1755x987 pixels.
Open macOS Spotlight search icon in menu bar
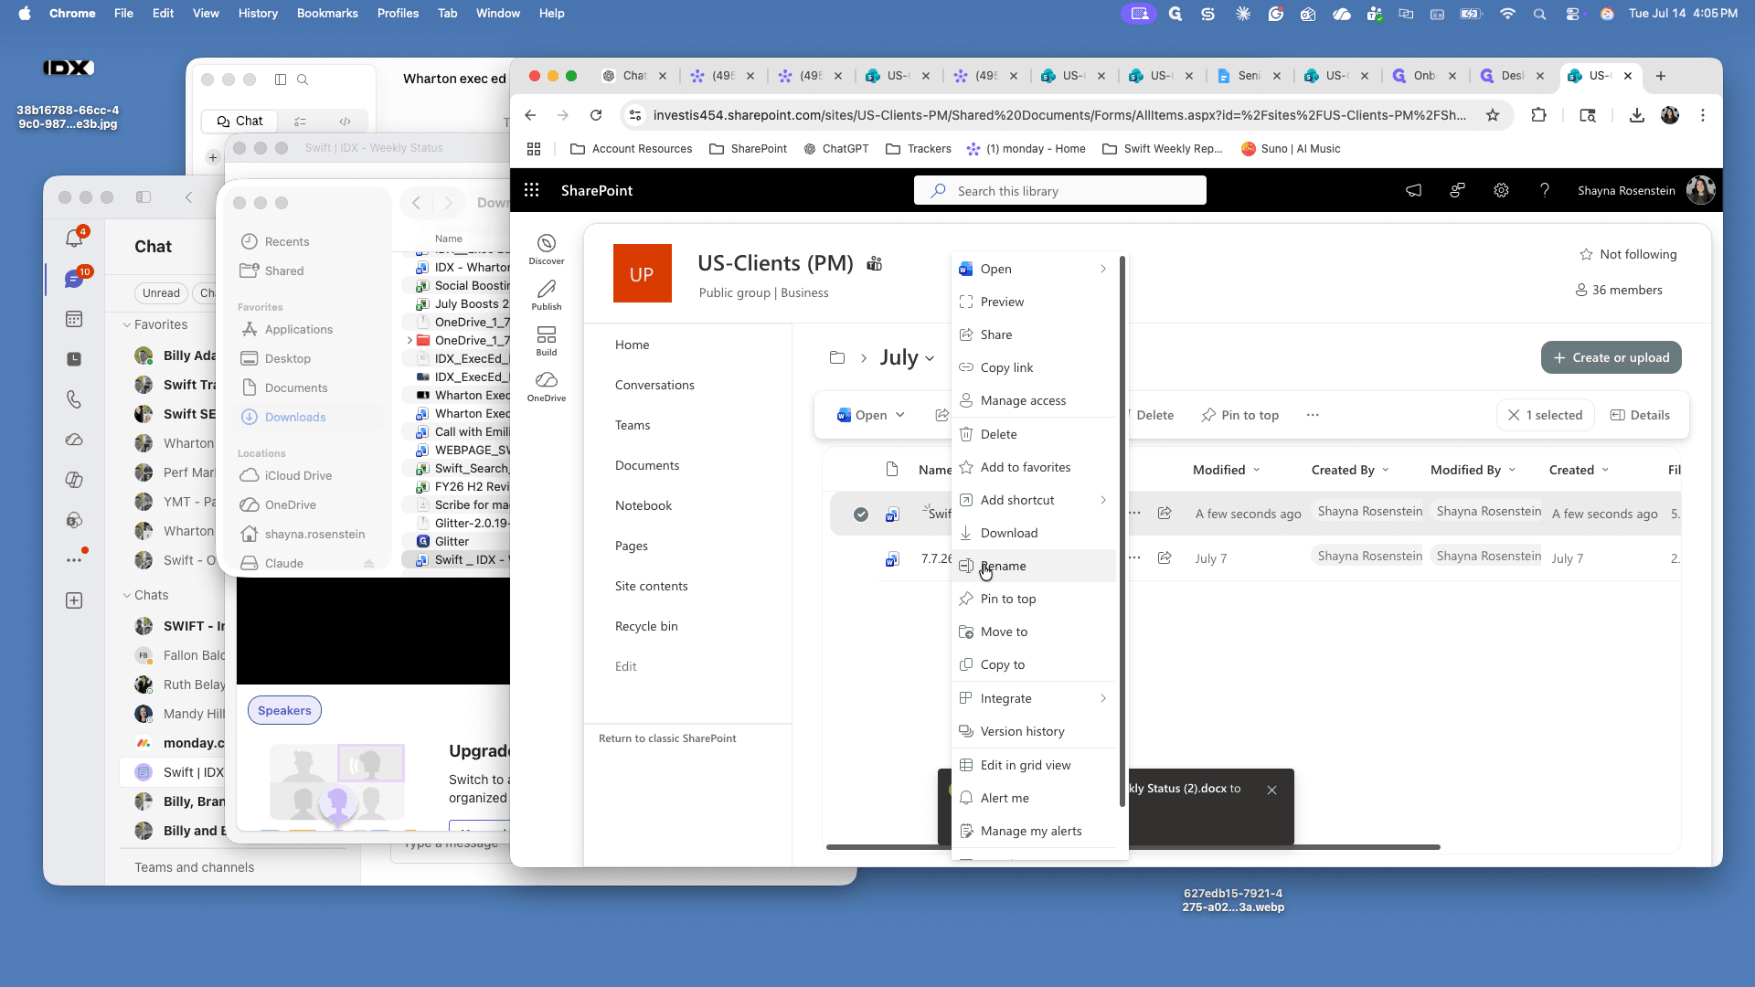[x=1540, y=13]
